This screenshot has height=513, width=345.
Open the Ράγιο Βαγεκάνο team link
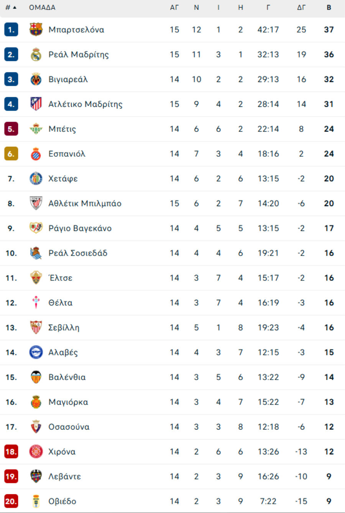(80, 228)
